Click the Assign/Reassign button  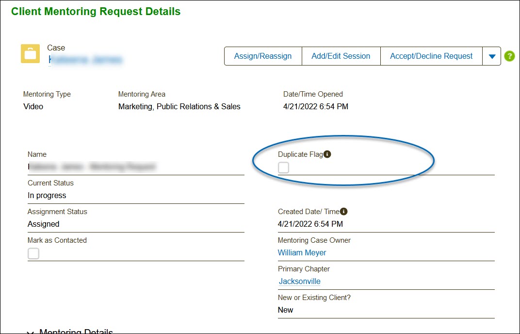coord(263,56)
